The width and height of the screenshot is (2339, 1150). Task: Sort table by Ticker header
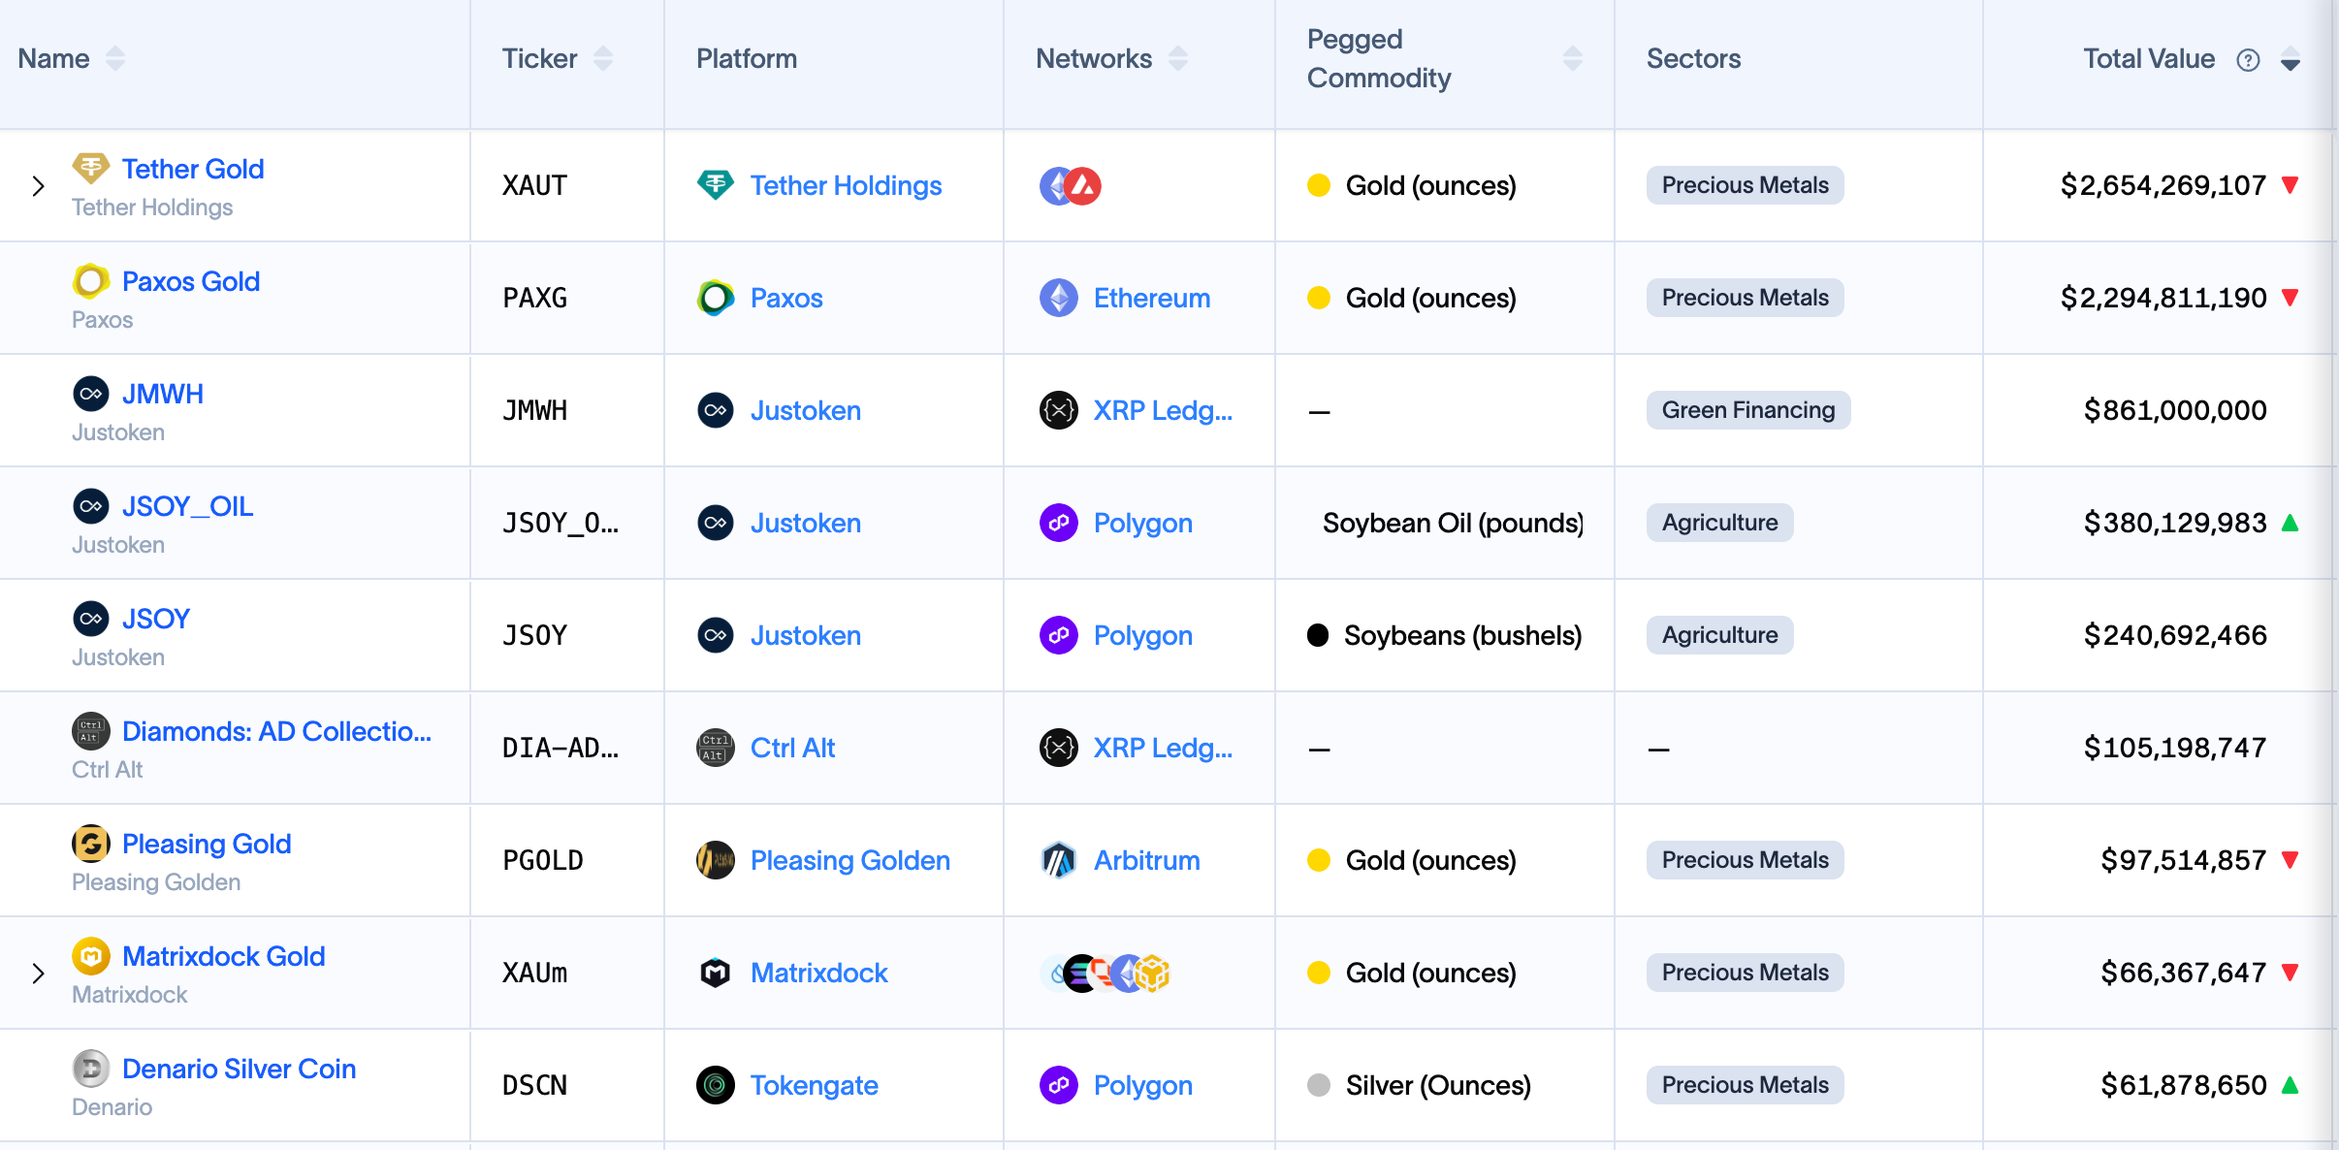coord(603,59)
